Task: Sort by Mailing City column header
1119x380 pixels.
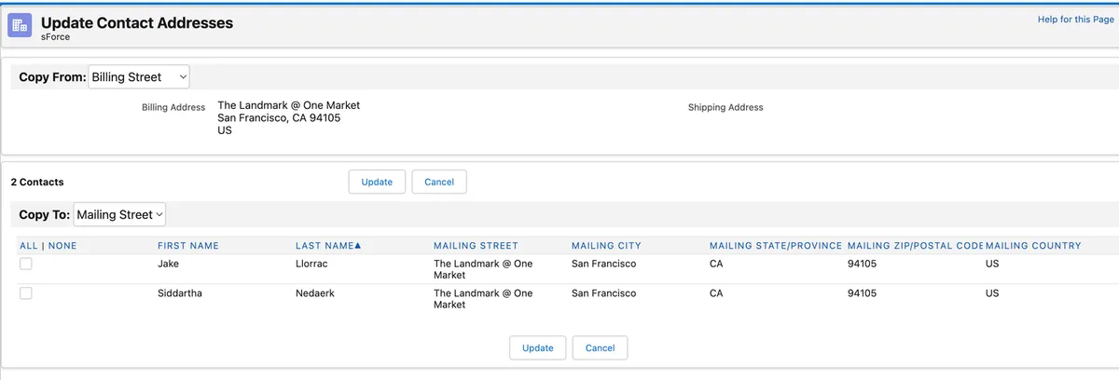Action: point(606,246)
